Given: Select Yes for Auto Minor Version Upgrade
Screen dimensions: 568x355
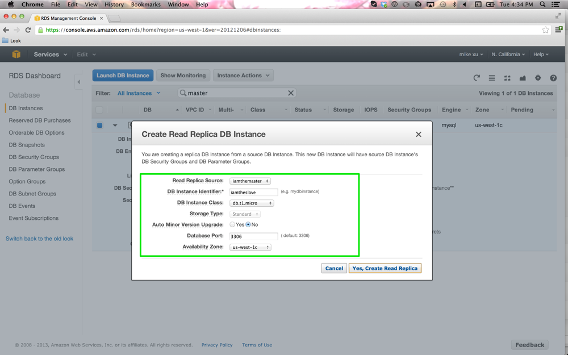Looking at the screenshot, I should click(x=232, y=225).
